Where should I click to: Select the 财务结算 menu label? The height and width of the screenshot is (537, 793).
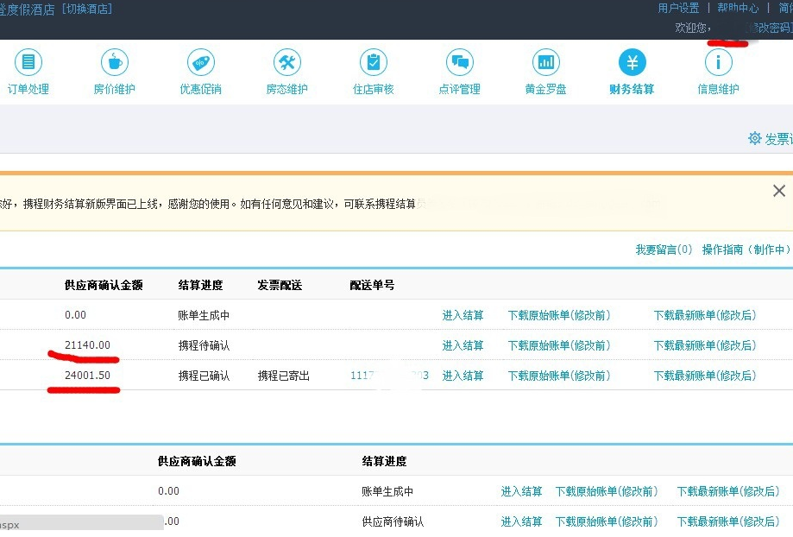click(x=633, y=89)
